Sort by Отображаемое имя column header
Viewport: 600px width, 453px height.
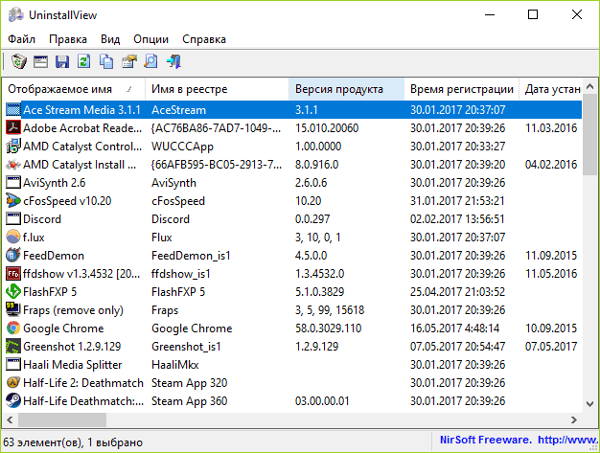pos(73,89)
